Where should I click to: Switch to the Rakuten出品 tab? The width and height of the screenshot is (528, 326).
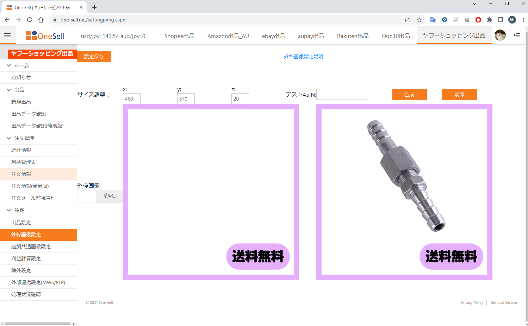point(352,36)
